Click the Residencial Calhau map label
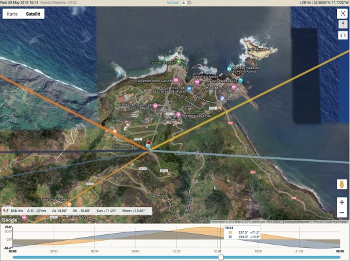 [196, 115]
